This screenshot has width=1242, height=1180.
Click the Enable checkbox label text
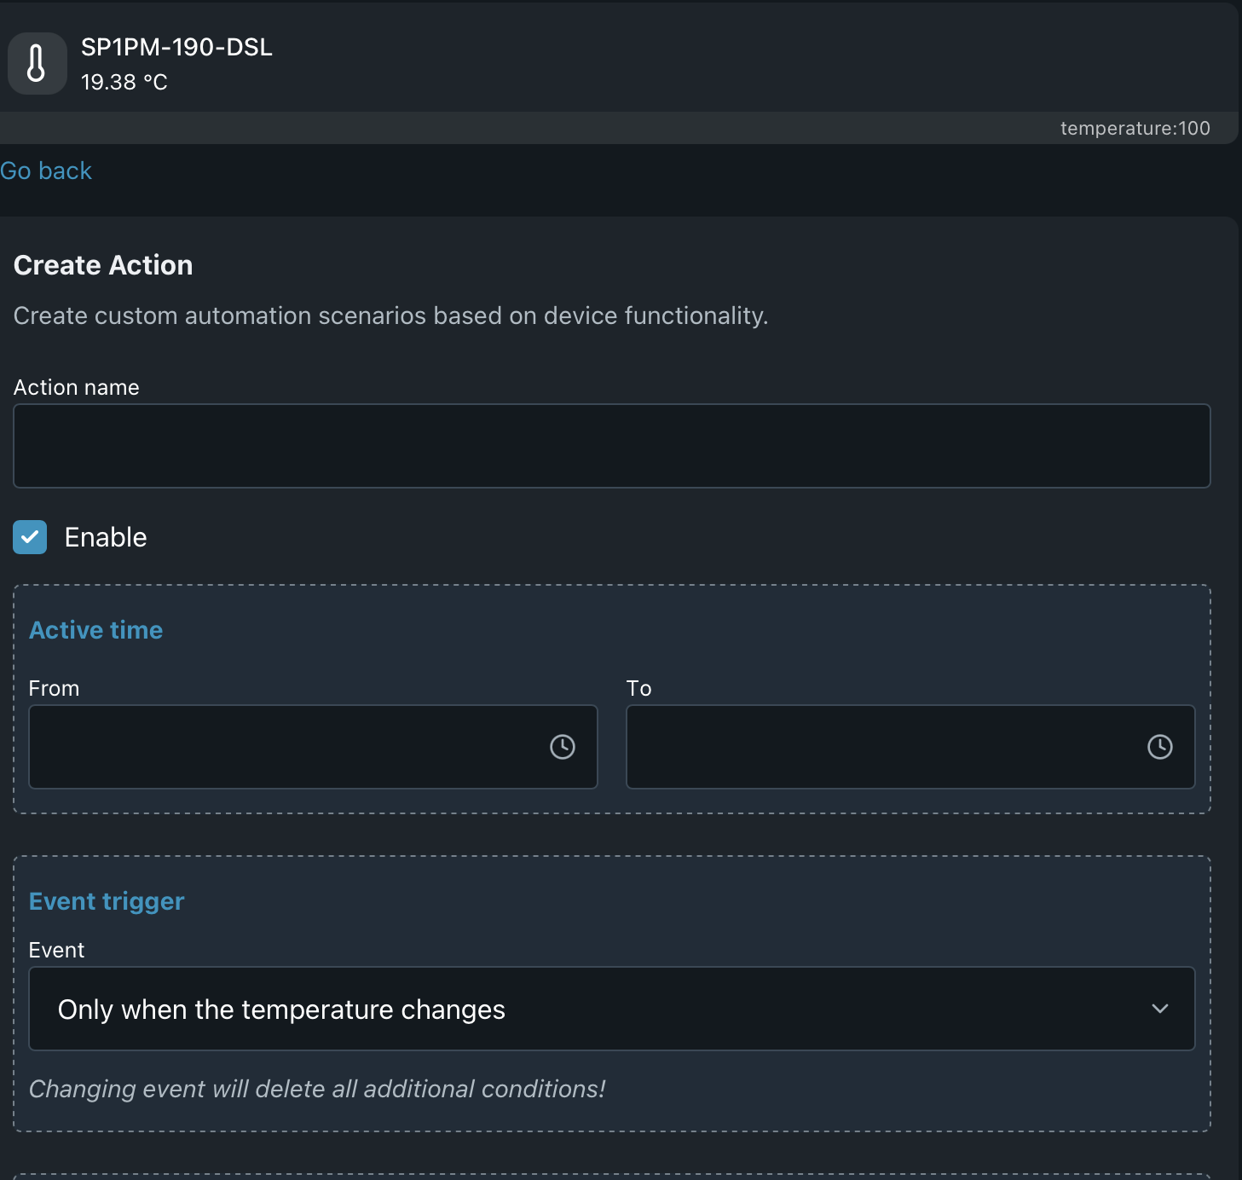(x=106, y=537)
